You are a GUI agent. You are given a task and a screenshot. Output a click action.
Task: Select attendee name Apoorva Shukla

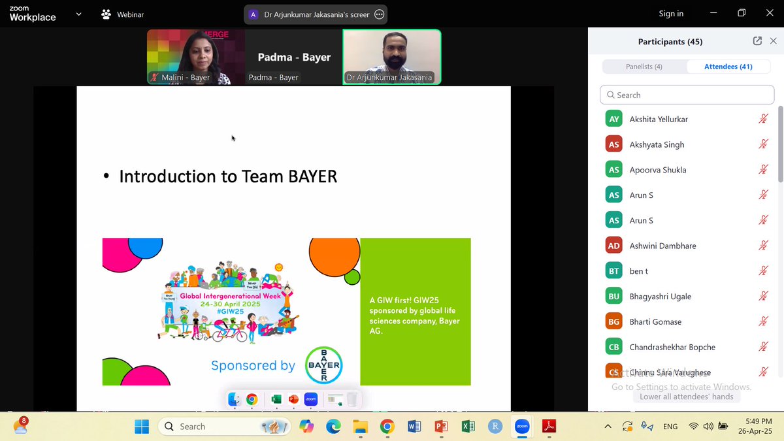pyautogui.click(x=658, y=170)
